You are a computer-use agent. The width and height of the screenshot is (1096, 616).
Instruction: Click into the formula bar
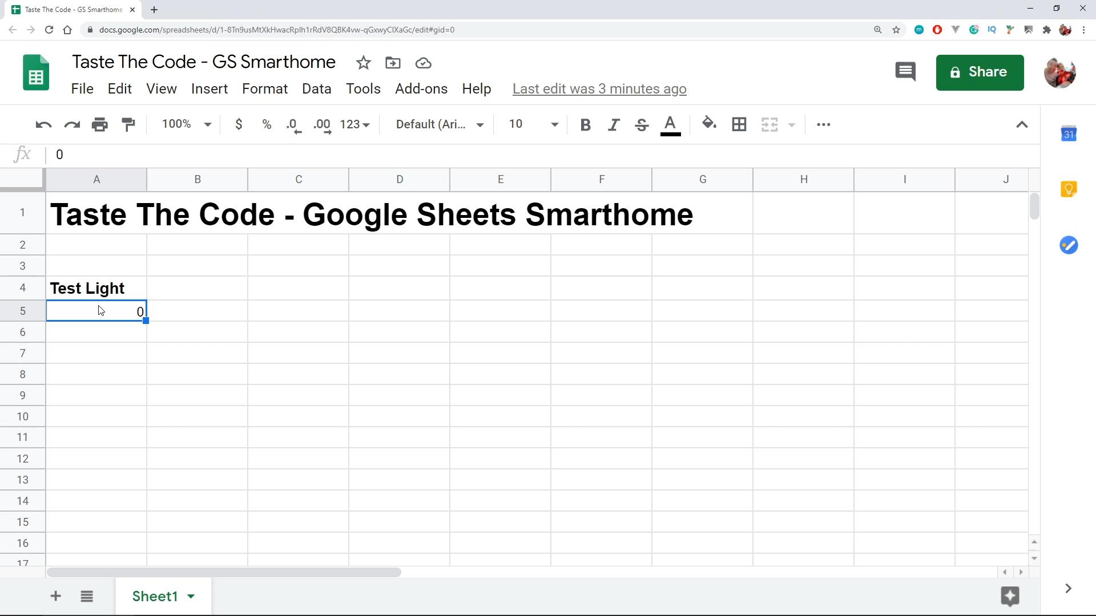click(542, 155)
